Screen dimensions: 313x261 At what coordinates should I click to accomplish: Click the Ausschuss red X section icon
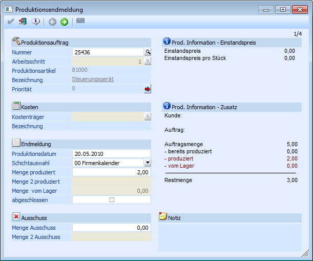(16, 217)
